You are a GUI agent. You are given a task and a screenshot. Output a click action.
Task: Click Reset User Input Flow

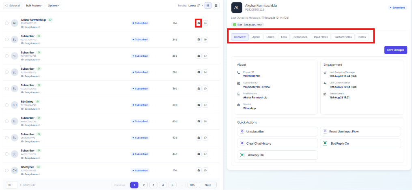360,132
